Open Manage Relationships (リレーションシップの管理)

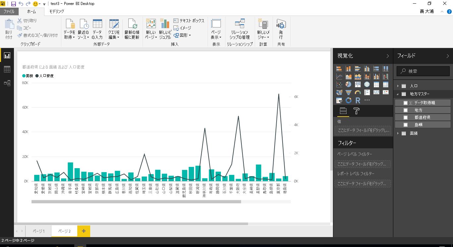pos(239,29)
